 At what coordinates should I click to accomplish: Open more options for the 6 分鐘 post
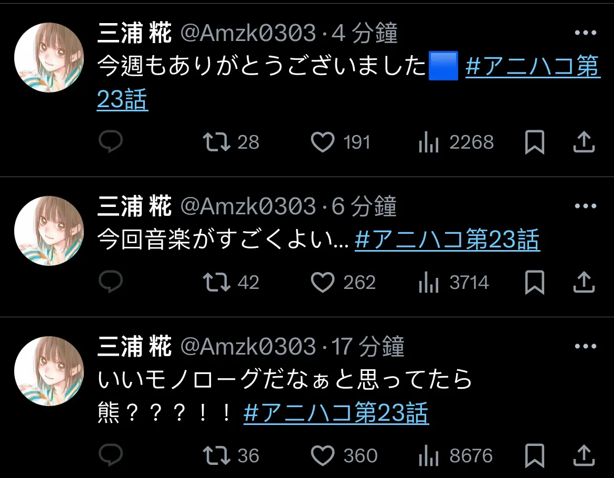tap(586, 206)
